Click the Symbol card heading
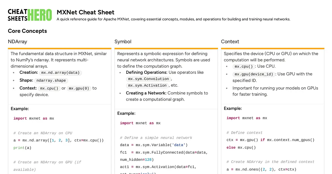This screenshot has width=332, height=174. [x=123, y=41]
